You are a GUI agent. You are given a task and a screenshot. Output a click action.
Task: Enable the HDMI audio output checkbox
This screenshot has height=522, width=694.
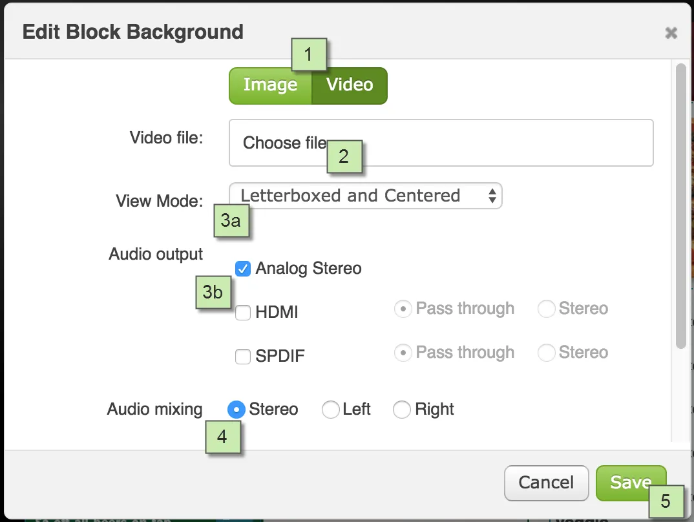[242, 312]
